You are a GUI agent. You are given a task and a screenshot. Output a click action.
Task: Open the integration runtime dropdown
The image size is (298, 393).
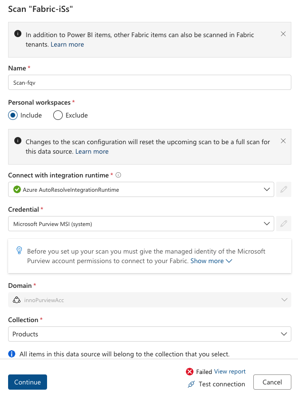tap(141, 189)
